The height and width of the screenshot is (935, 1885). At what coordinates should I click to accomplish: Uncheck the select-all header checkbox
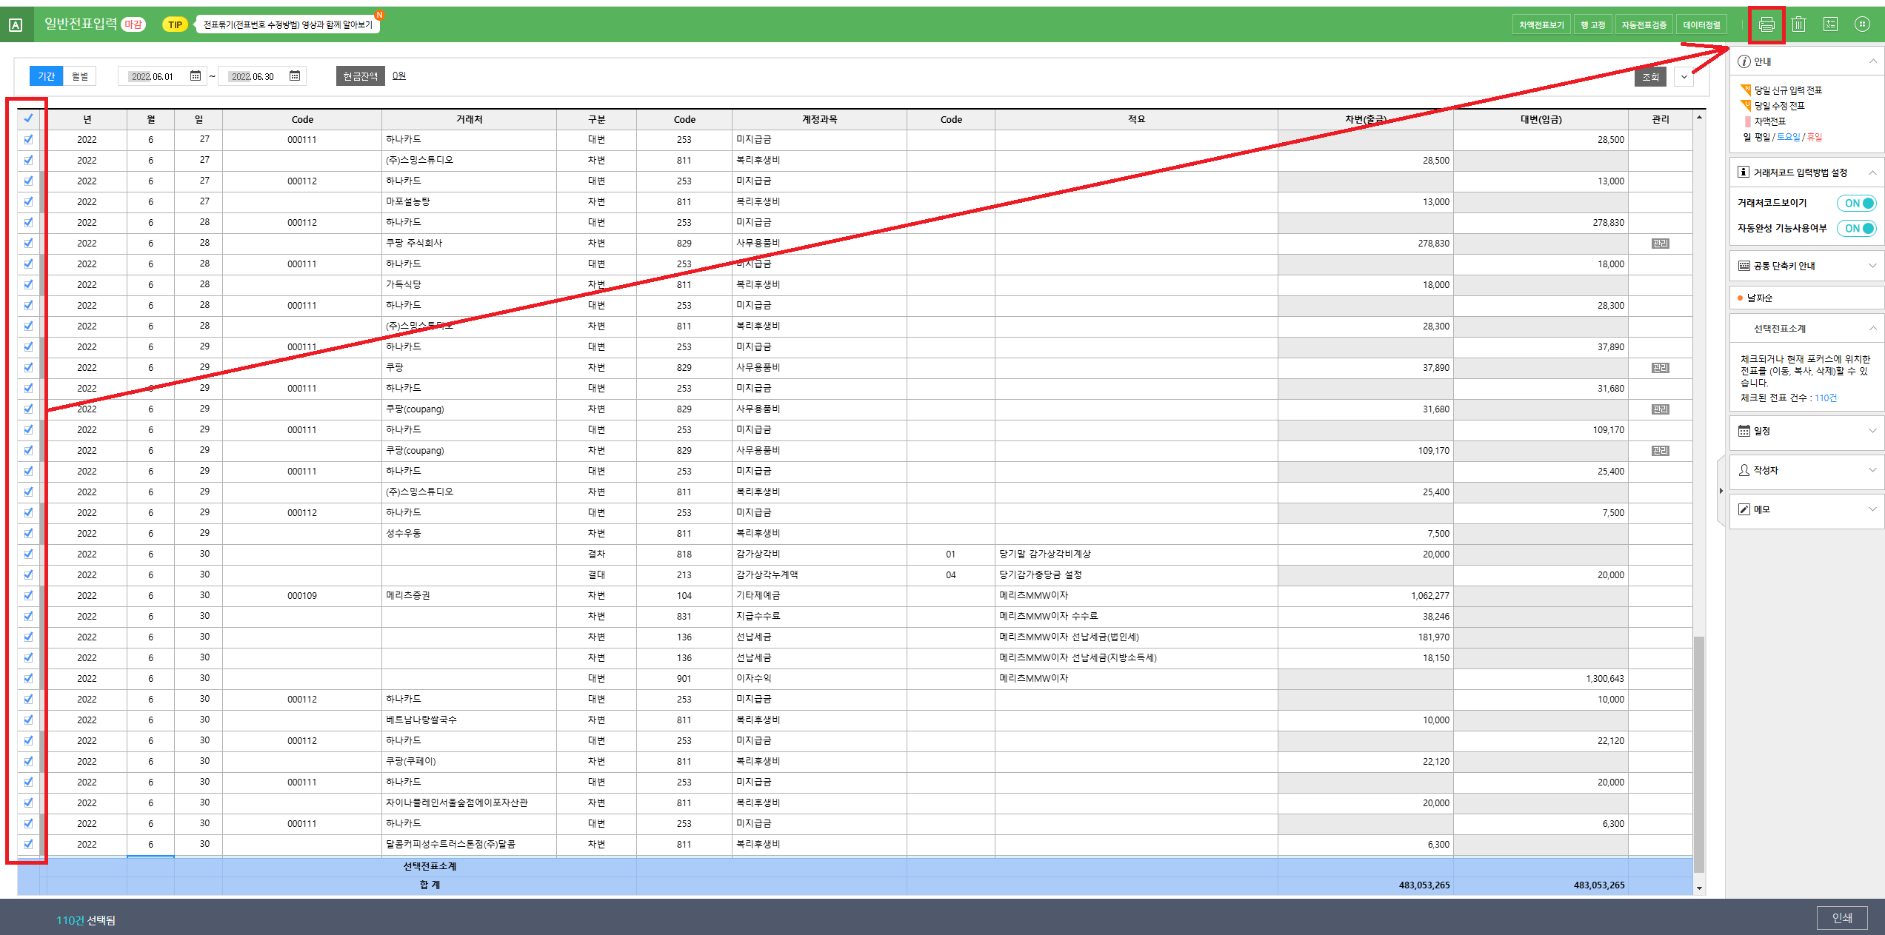click(x=28, y=118)
